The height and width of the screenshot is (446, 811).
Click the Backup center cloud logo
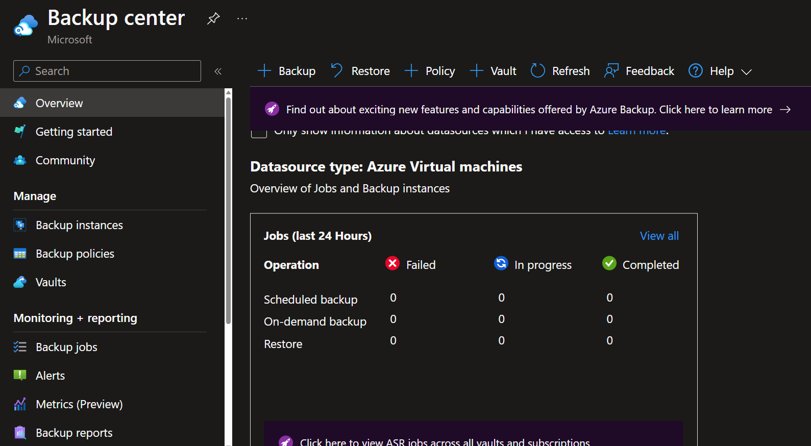[26, 26]
